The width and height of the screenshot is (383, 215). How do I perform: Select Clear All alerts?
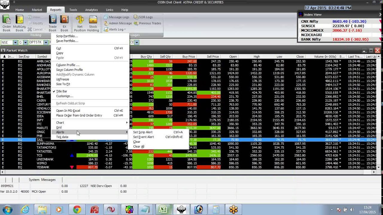tap(158, 147)
